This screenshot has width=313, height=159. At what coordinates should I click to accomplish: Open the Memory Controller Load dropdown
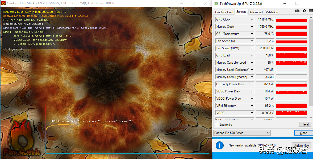252,63
